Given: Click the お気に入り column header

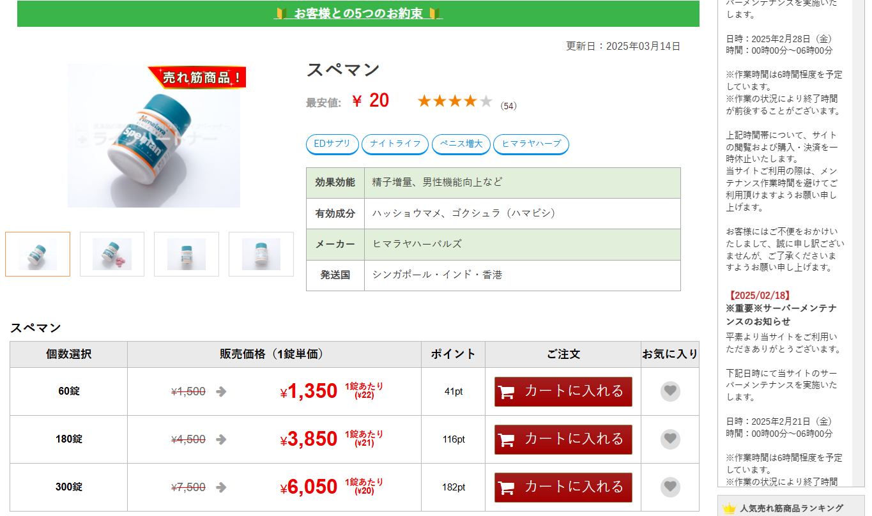Looking at the screenshot, I should pyautogui.click(x=670, y=354).
